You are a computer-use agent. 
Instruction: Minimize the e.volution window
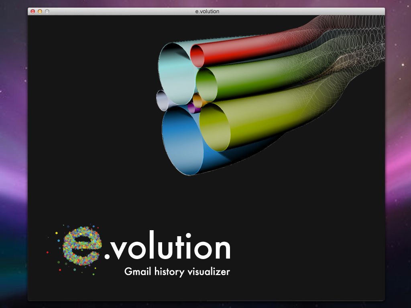coord(40,11)
